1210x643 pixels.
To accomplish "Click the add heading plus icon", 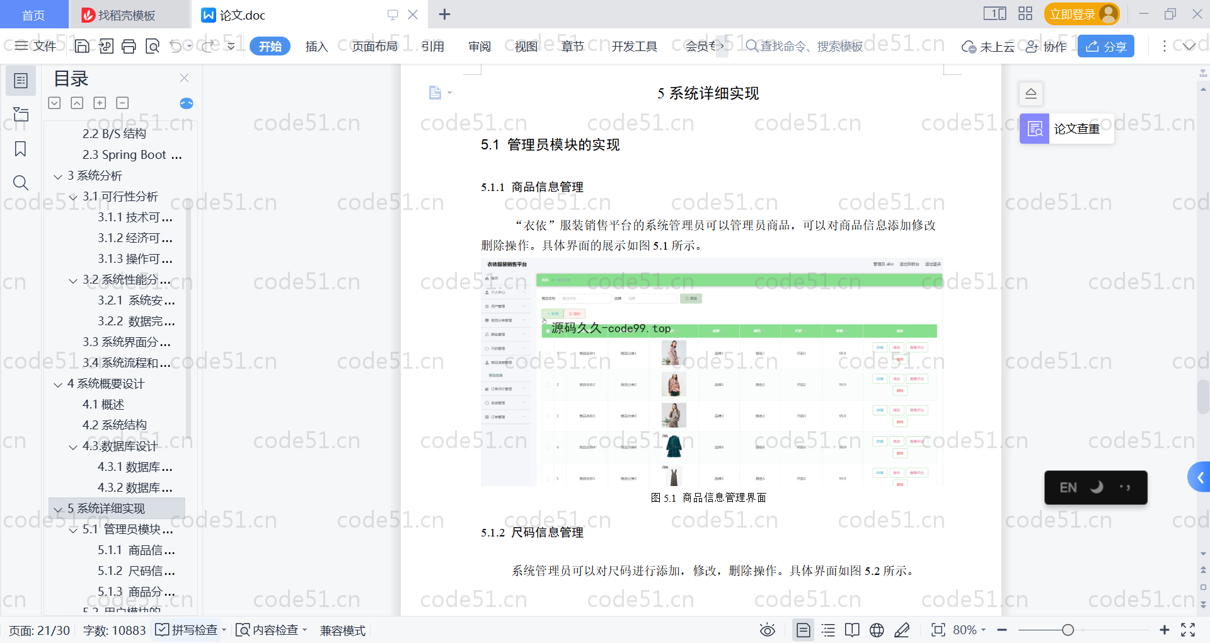I will point(100,103).
